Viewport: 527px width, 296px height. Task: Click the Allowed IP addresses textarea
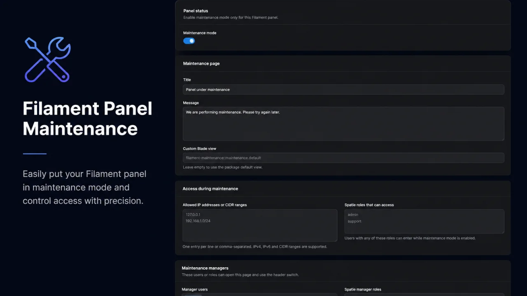pos(260,225)
